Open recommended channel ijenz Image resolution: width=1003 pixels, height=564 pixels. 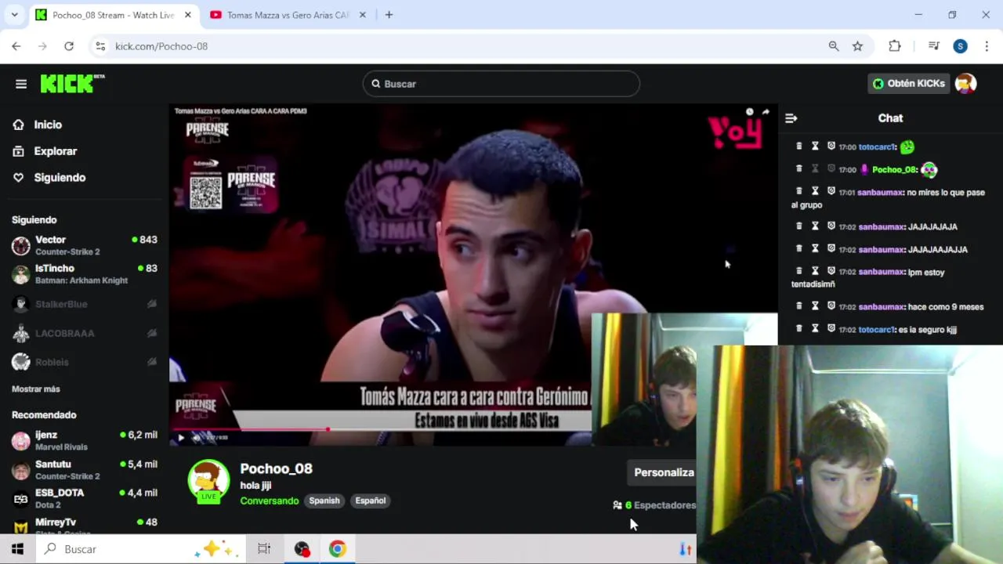(x=85, y=440)
